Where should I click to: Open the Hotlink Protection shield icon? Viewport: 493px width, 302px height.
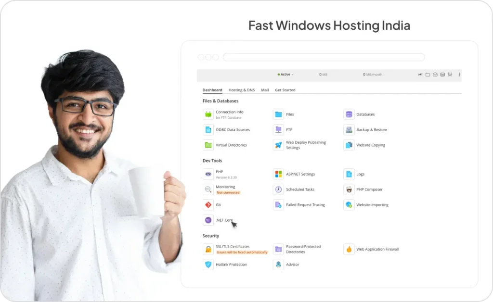click(208, 264)
